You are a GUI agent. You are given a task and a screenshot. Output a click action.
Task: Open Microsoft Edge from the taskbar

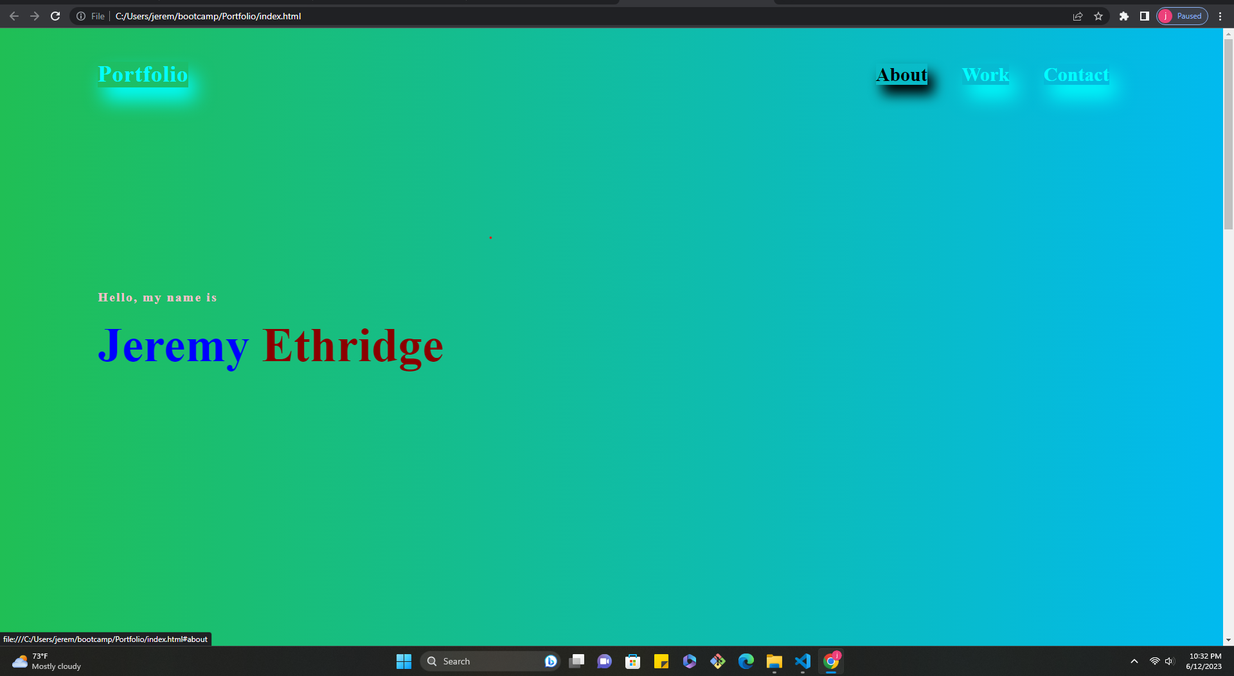coord(746,661)
